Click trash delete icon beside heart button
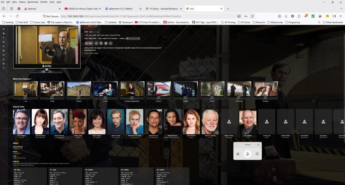The width and height of the screenshot is (345, 185). pos(106,43)
